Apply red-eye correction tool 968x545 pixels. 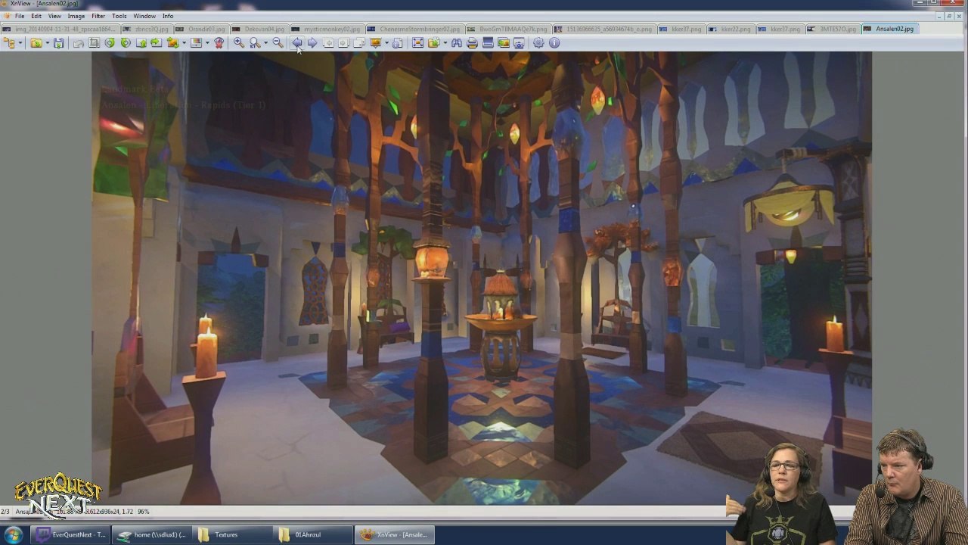click(219, 43)
